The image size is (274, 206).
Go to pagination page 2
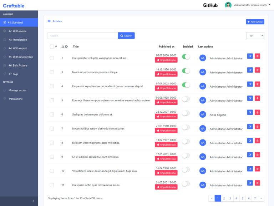[224, 198]
